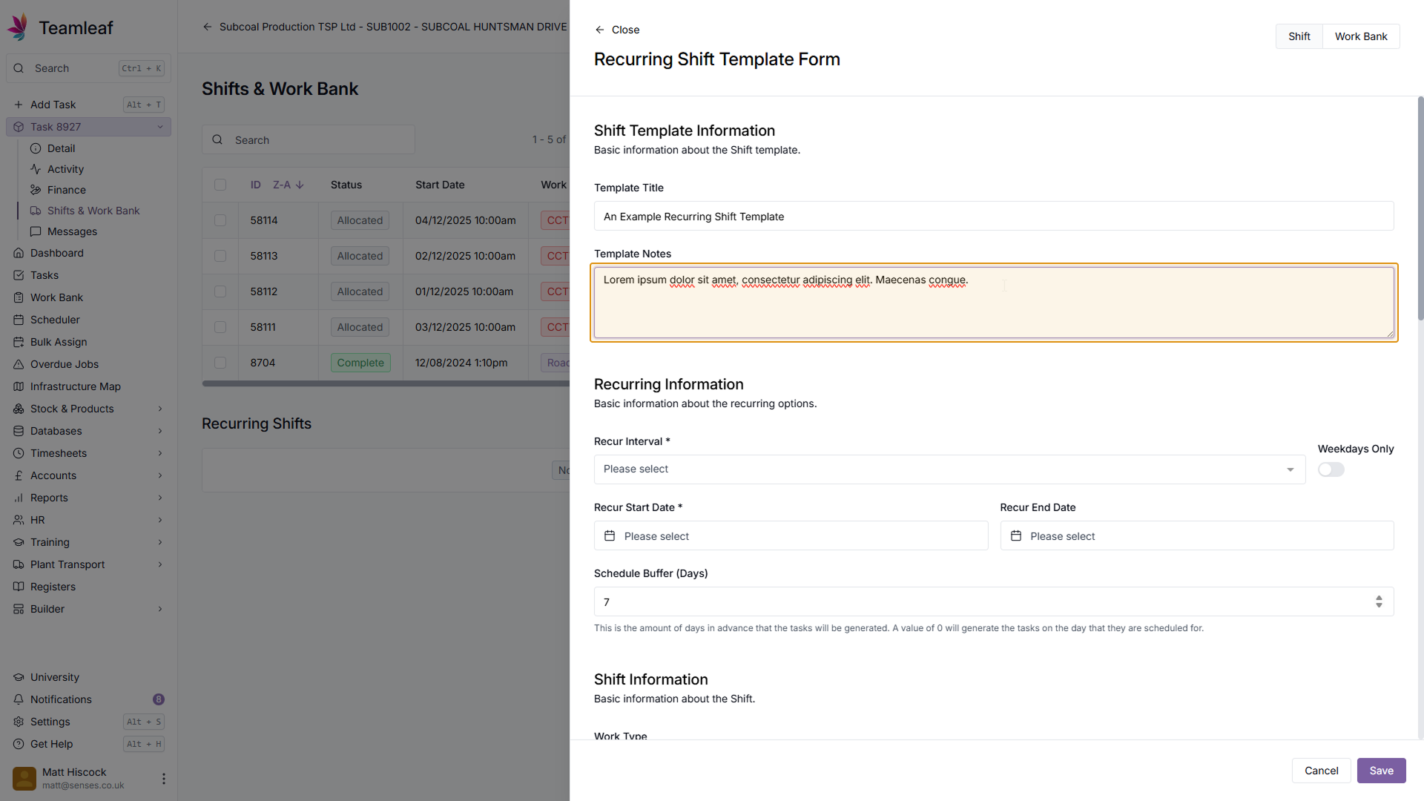Select the Shift tab
The image size is (1424, 801).
(1299, 36)
